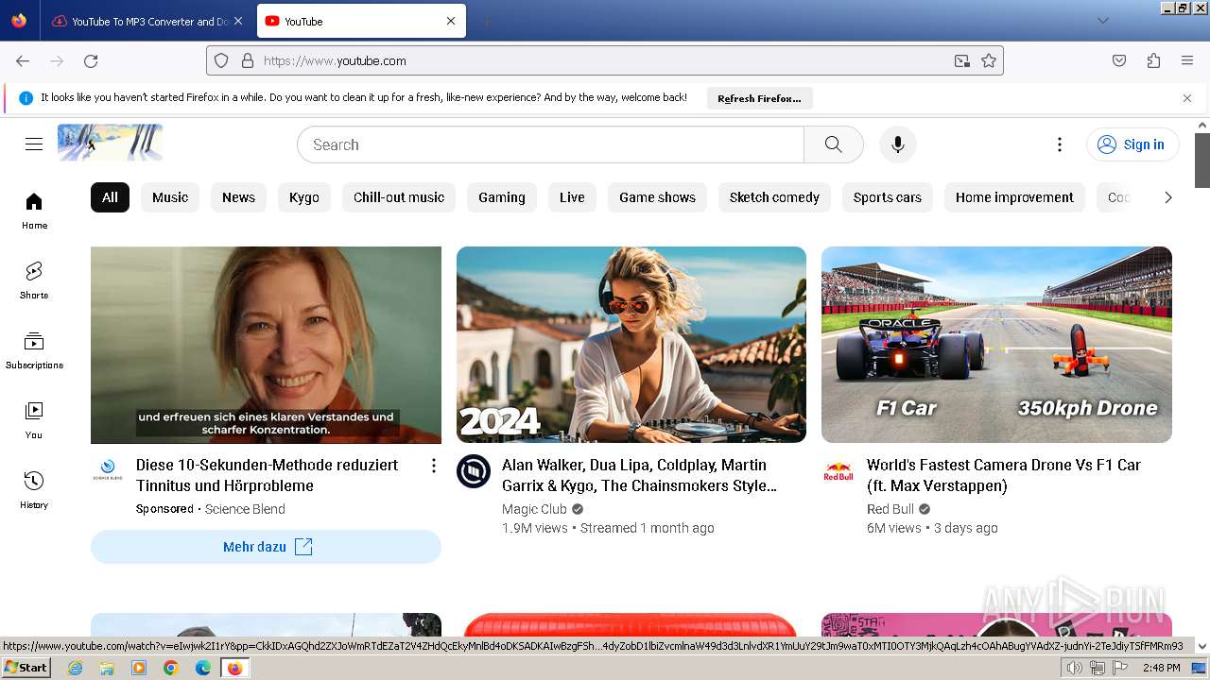Open Subscriptions from the sidebar

tap(34, 350)
